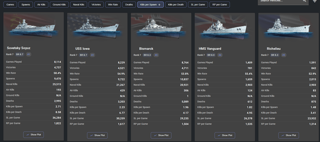Screen dimensions: 320x142
Task: Select USS Iowa win rate 54.9%
Action: point(121,74)
